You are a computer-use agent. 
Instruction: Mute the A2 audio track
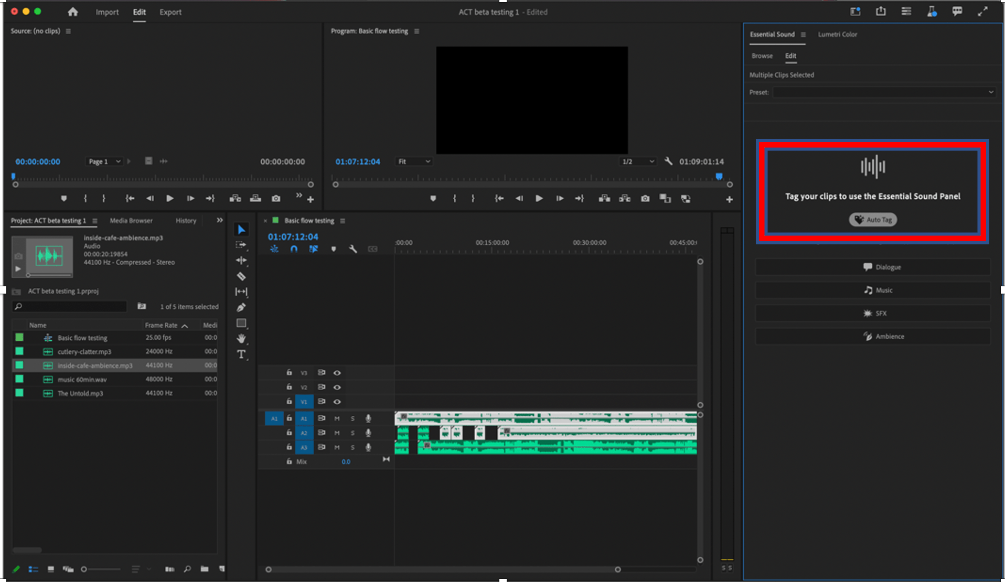(336, 433)
